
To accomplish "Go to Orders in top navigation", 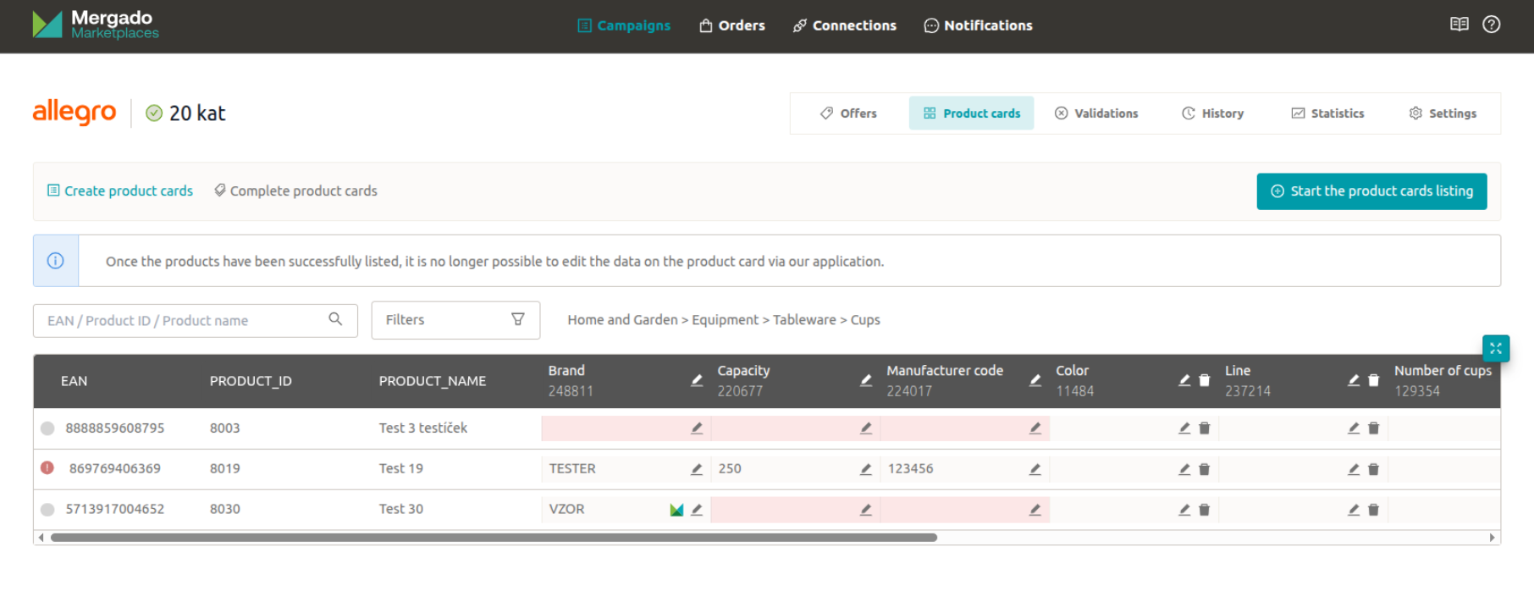I will pyautogui.click(x=732, y=25).
